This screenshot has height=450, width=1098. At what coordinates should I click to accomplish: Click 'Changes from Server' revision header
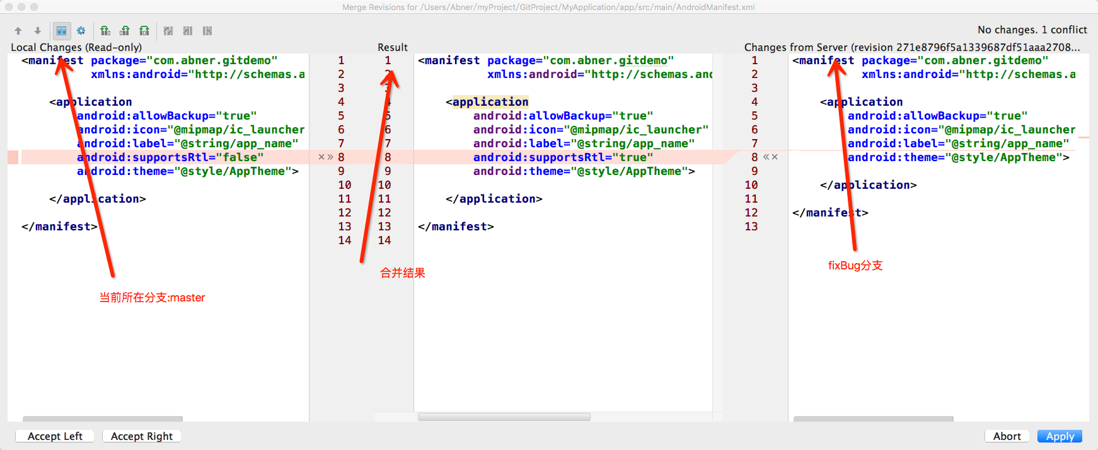(x=912, y=47)
